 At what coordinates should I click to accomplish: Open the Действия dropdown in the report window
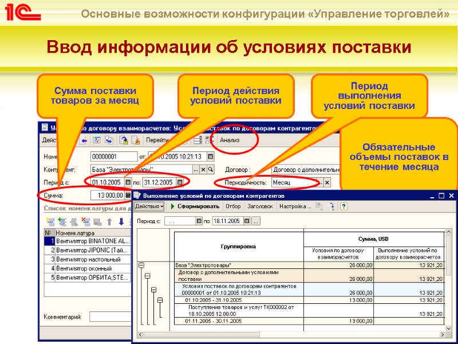(x=149, y=206)
